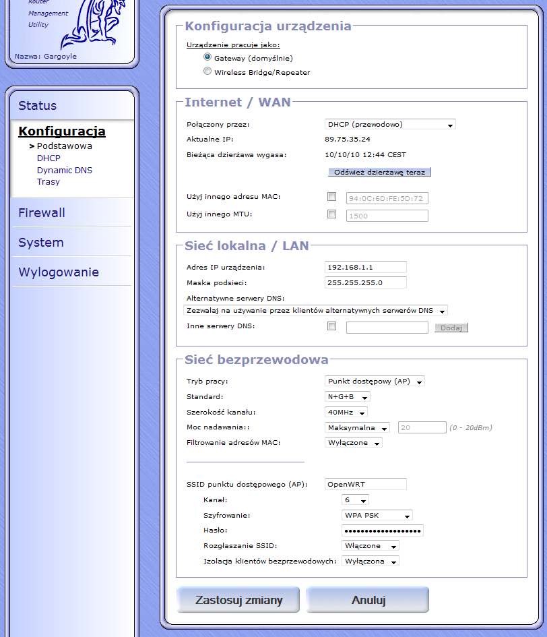The width and height of the screenshot is (547, 637).
Task: Click the Maska podsieci input field
Action: click(x=366, y=282)
